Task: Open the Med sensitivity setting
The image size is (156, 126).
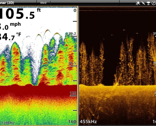Action: [x=43, y=3]
